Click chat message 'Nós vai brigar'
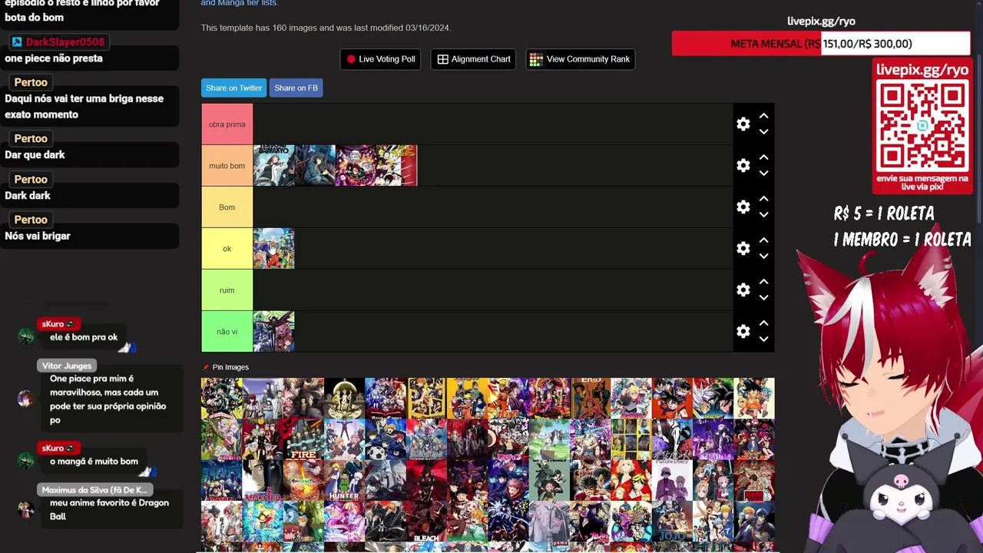This screenshot has height=553, width=983. pos(38,236)
